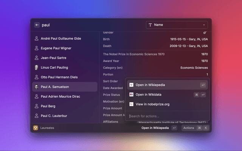
Task: Click the nobelprize.org N icon
Action: pos(131,104)
